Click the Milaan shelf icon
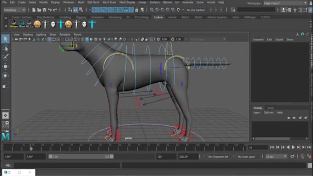The image size is (313, 176). [14, 24]
